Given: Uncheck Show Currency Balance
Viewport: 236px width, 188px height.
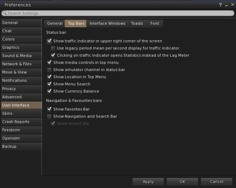Looking at the screenshot, I should [50, 91].
